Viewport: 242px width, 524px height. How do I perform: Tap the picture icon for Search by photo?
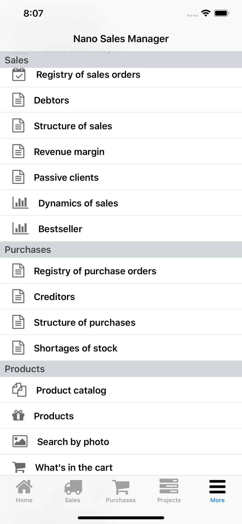tap(20, 441)
